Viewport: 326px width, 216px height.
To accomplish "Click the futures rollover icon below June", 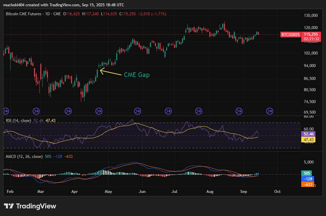I will (137, 111).
